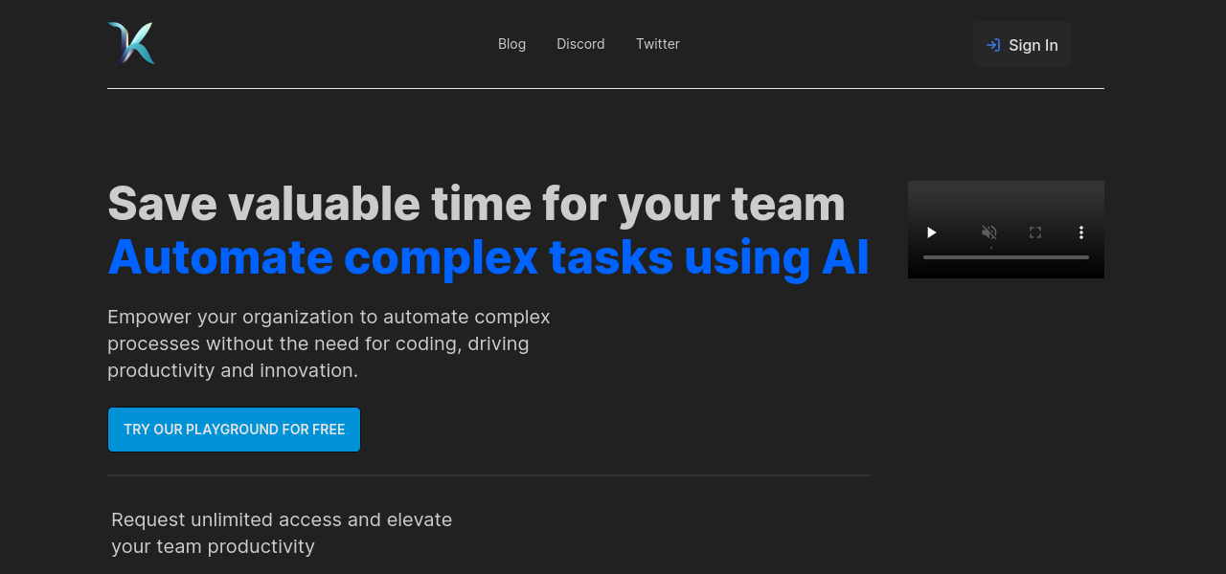Click the Sign In text label
Viewport: 1226px width, 574px height.
[1033, 45]
